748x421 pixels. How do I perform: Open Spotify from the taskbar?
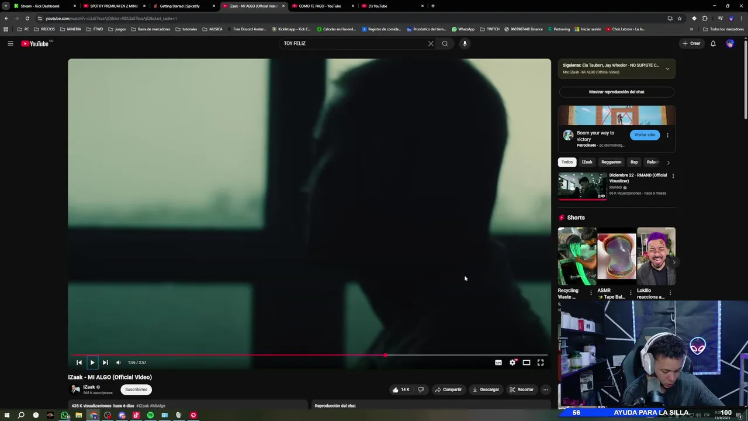pyautogui.click(x=150, y=415)
